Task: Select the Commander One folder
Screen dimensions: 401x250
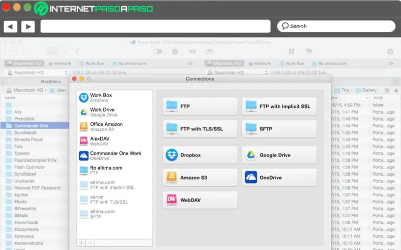Action: point(35,125)
